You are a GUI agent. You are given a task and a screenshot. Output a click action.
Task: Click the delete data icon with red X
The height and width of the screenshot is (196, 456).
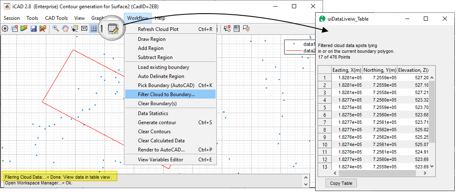[43, 28]
